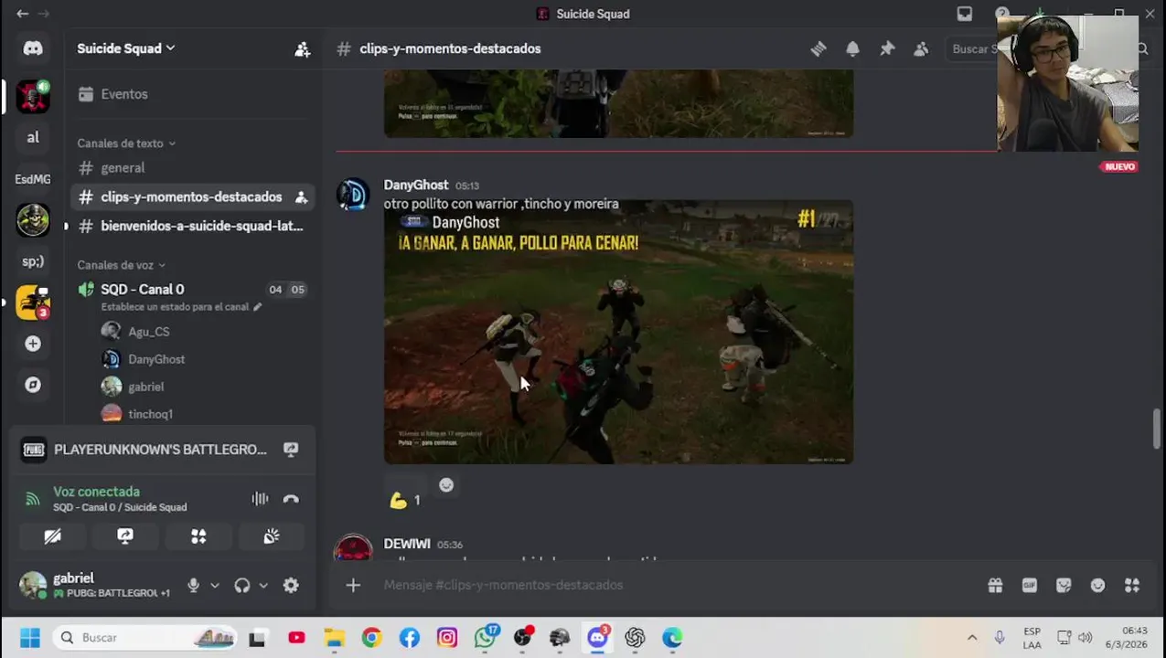Expand microphone input options arrow

tap(215, 586)
